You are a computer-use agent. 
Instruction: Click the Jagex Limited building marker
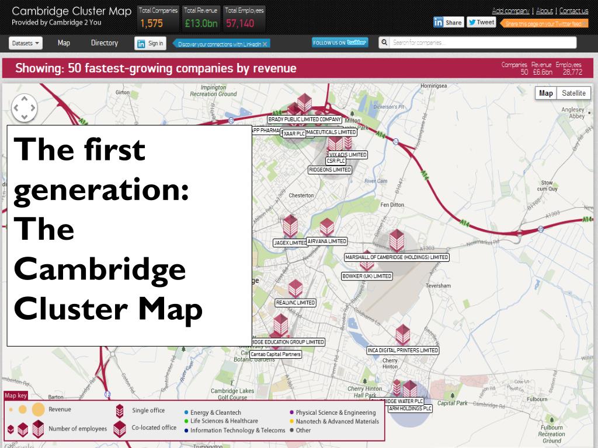tap(290, 226)
